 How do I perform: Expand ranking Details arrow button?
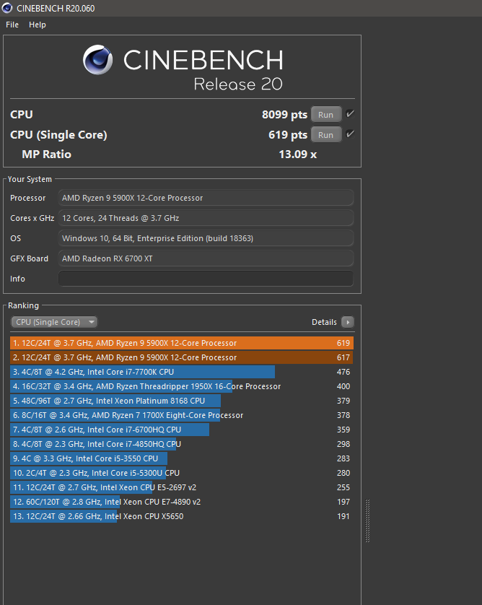tap(347, 322)
